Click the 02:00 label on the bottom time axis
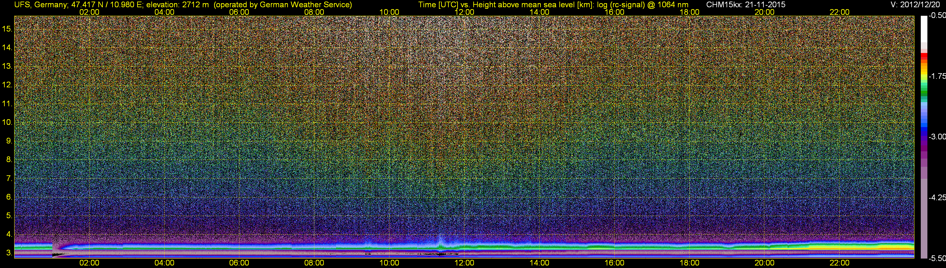Screen dimensions: 946x268 pos(89,263)
